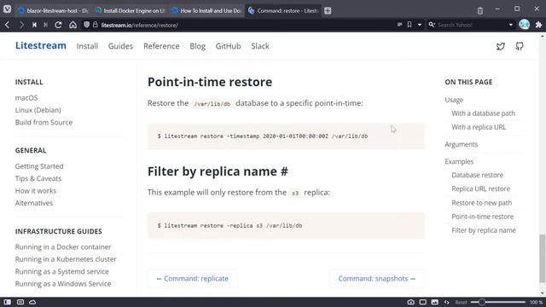
Task: Open macOS install guide
Action: (26, 98)
